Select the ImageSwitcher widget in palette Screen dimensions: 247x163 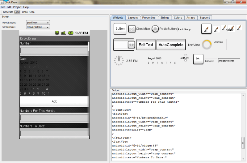coord(229,61)
